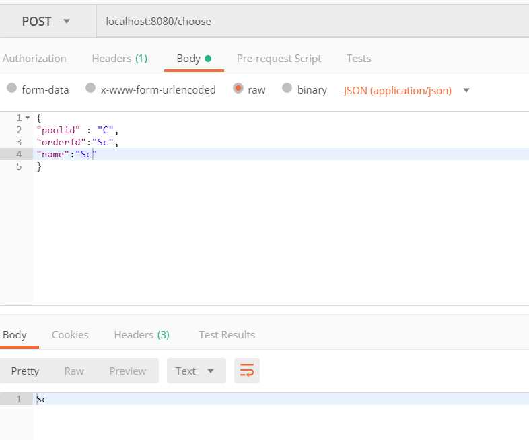The image size is (529, 440).
Task: View the Test Results tab
Action: (227, 335)
